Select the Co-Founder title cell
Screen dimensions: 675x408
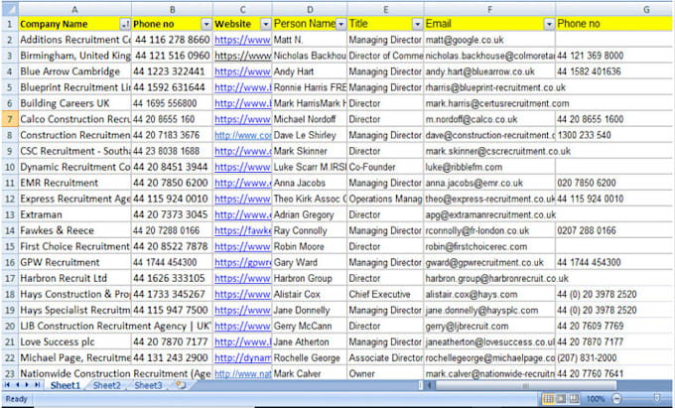point(385,167)
